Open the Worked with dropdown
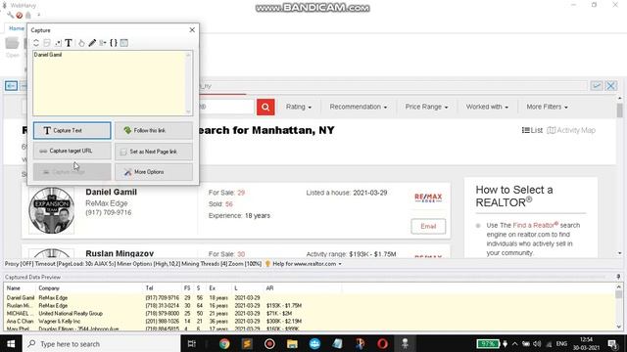Screen dimensions: 627x352 point(487,107)
